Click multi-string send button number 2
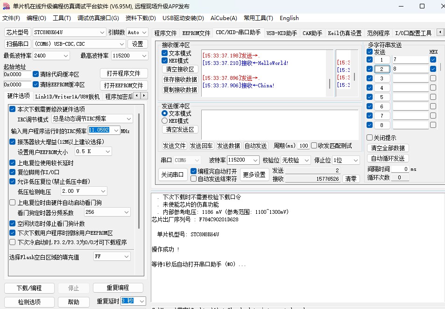The height and width of the screenshot is (309, 445). 381,69
